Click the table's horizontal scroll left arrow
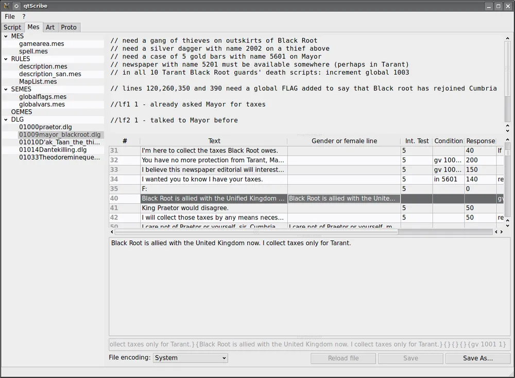Viewport: 515px width, 378px height. tap(496, 232)
